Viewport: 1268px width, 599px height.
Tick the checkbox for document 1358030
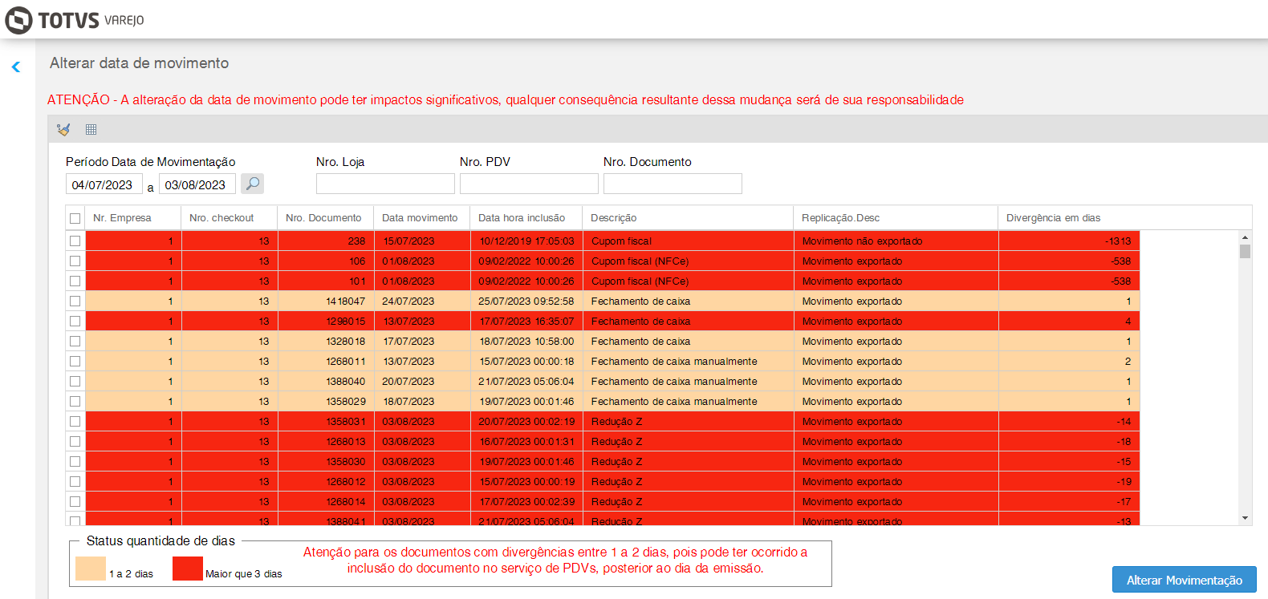(75, 461)
